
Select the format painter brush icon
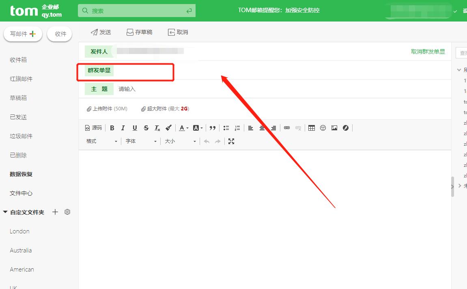tap(168, 127)
